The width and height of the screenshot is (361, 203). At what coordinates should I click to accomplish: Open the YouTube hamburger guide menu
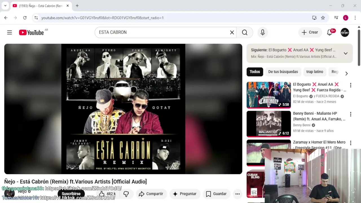10,32
